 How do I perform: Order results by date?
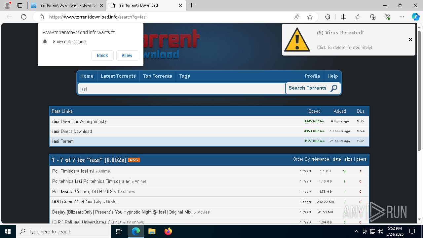coord(337,159)
